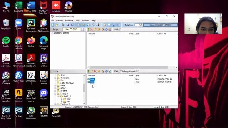Click the Mount to virtual drive icon
The width and height of the screenshot is (228, 128).
coord(93,25)
